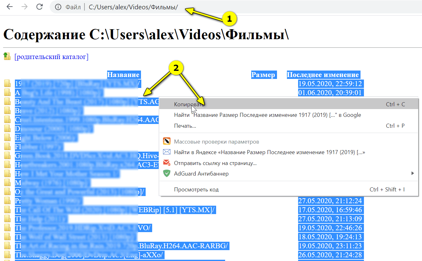Click the folder icon of the 19.05.2020, 23:11:23 row
This screenshot has height=261, width=422.
point(7,246)
